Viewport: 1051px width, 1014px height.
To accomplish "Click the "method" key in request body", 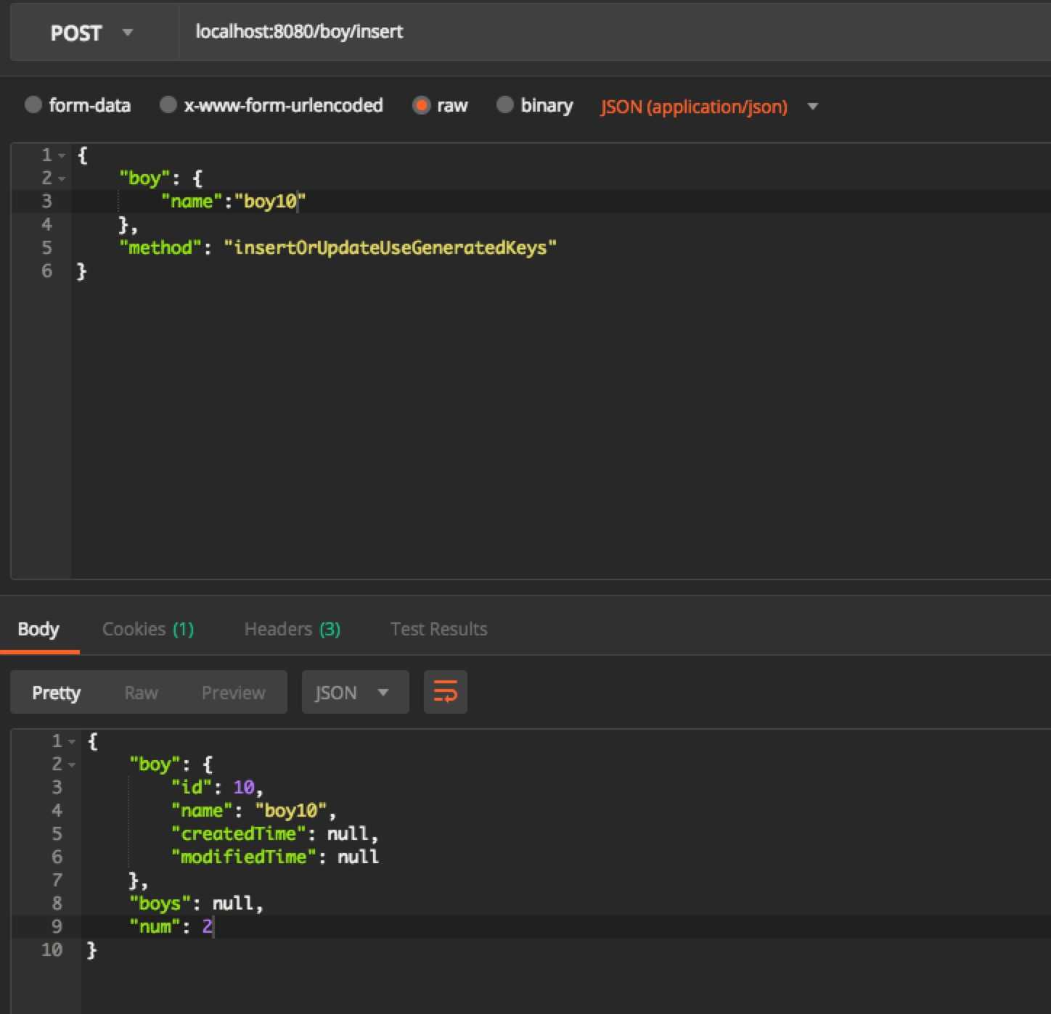I will coord(160,247).
